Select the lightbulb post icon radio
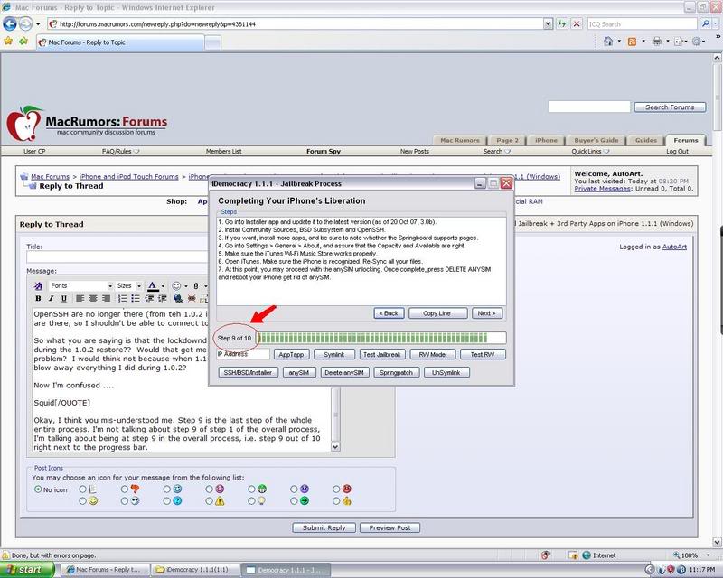Screen dimensions: 723x578 click(x=251, y=501)
